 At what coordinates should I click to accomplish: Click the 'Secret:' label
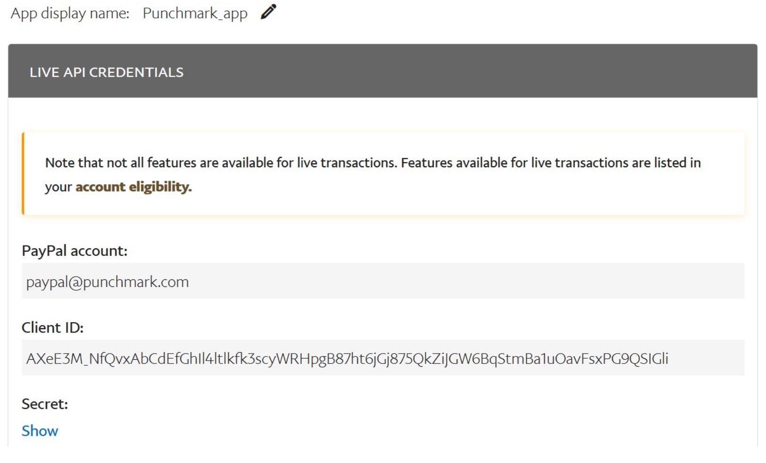click(45, 404)
